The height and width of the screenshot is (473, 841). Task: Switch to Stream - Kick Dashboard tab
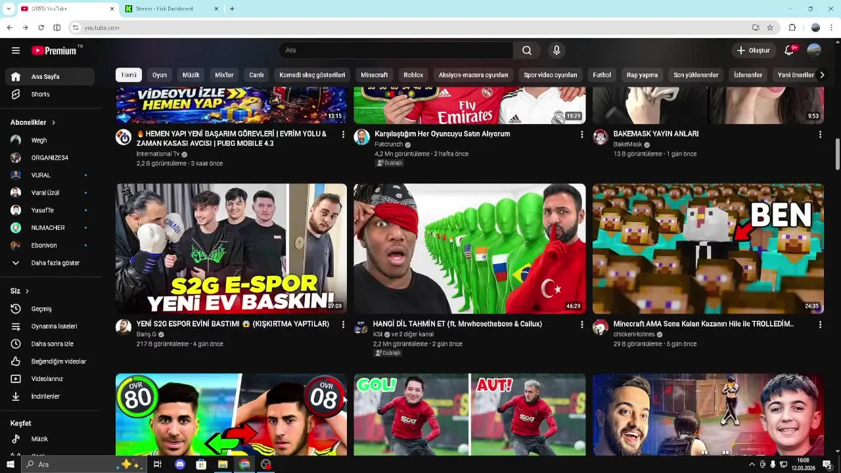[172, 9]
